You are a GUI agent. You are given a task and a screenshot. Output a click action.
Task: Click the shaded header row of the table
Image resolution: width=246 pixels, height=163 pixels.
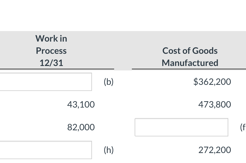click(x=123, y=50)
